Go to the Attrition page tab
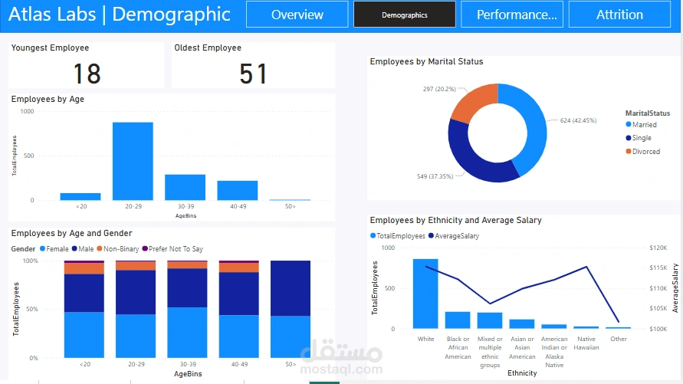The height and width of the screenshot is (384, 683). click(619, 15)
